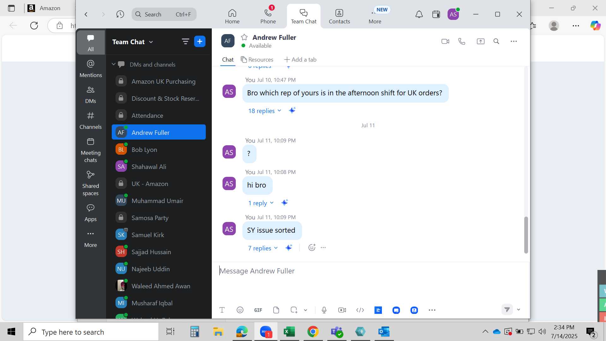The image size is (606, 341).
Task: Open Excel from the taskbar
Action: pyautogui.click(x=289, y=332)
